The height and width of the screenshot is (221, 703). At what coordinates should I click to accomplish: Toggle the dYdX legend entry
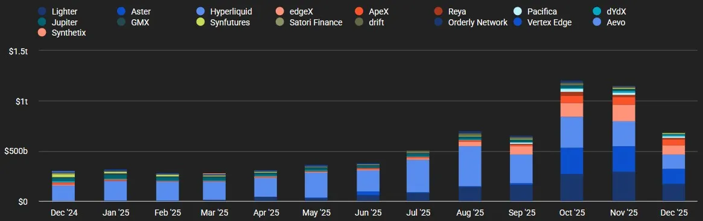pos(609,11)
